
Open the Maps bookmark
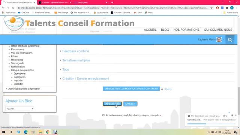148,12
